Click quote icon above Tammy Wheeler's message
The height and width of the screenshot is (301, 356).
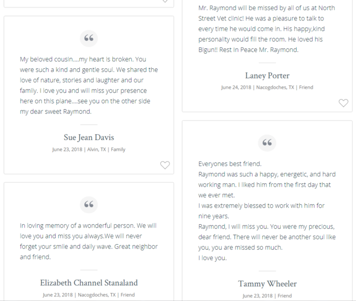(267, 143)
